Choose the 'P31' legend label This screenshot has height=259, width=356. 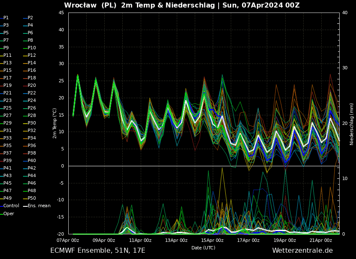coord(8,130)
